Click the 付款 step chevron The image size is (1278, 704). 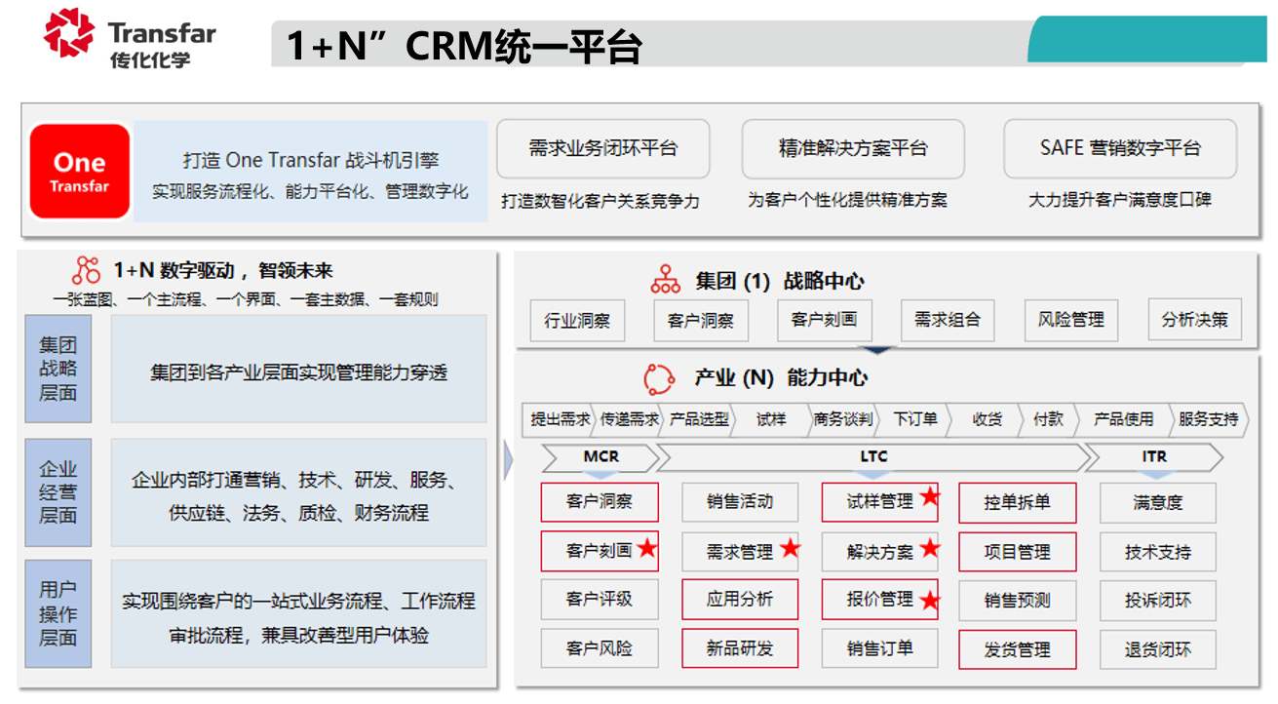1049,419
